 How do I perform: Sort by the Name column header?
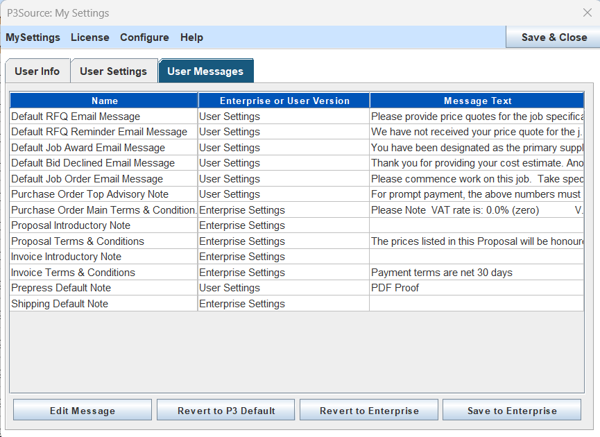[104, 100]
